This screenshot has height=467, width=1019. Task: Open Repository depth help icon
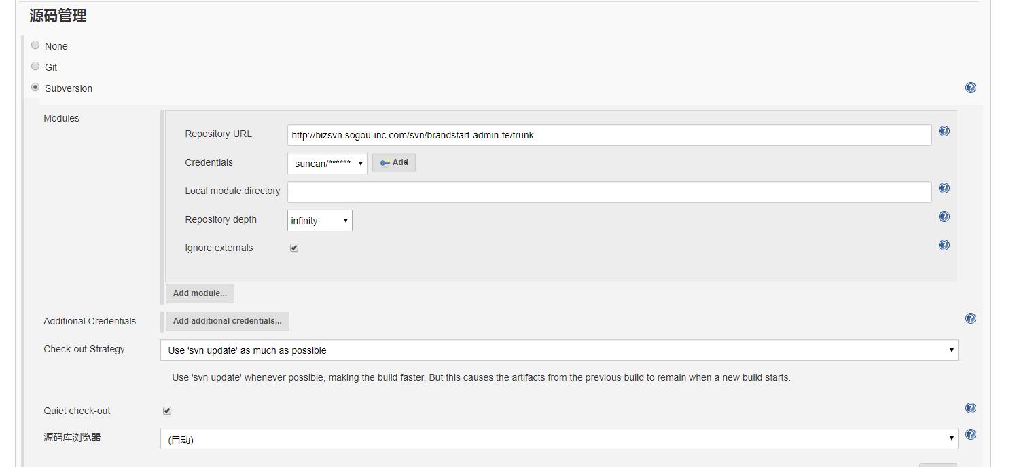coord(944,217)
